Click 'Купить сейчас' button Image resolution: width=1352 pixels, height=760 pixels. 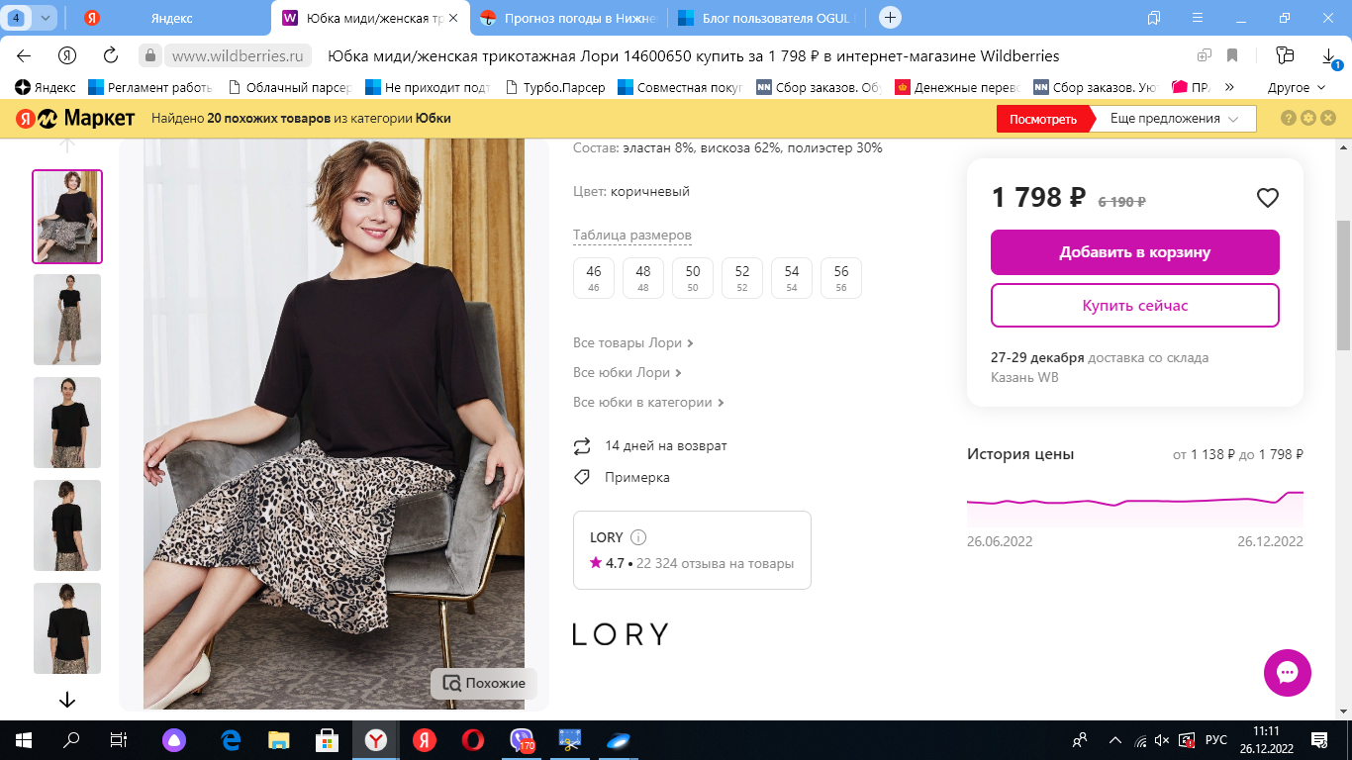click(1135, 305)
